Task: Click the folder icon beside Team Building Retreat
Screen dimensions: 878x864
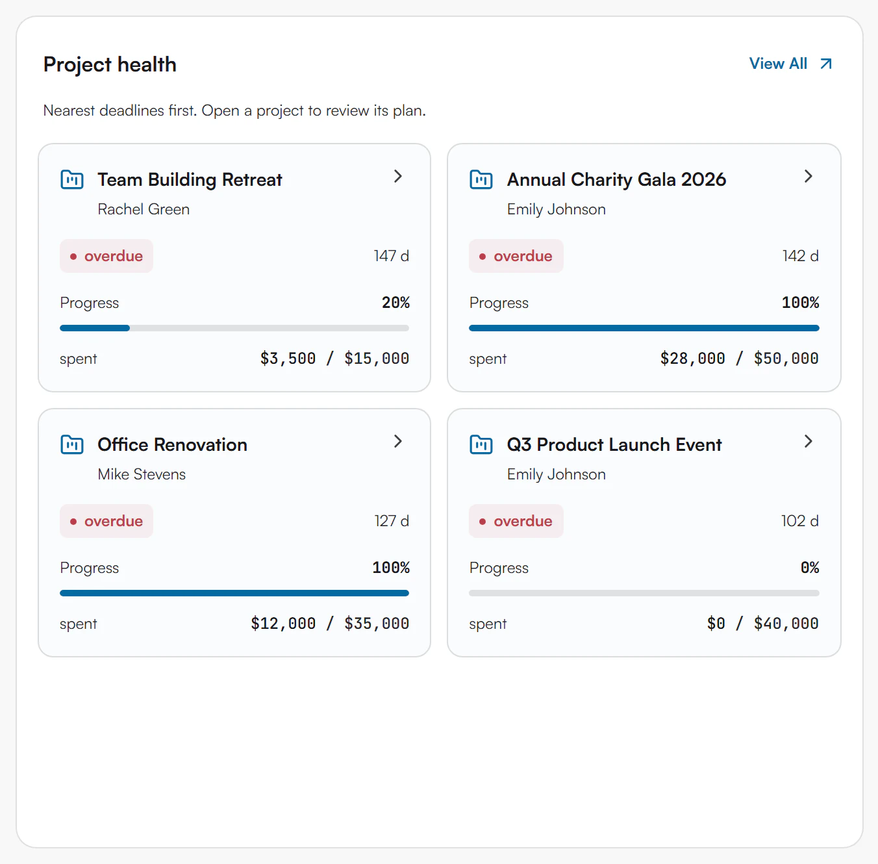Action: 72,179
